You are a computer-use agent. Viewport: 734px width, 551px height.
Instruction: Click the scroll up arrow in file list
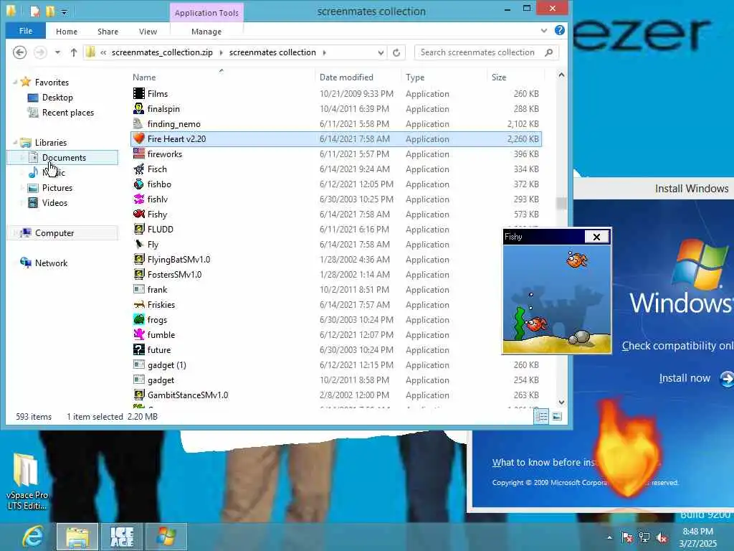[561, 75]
